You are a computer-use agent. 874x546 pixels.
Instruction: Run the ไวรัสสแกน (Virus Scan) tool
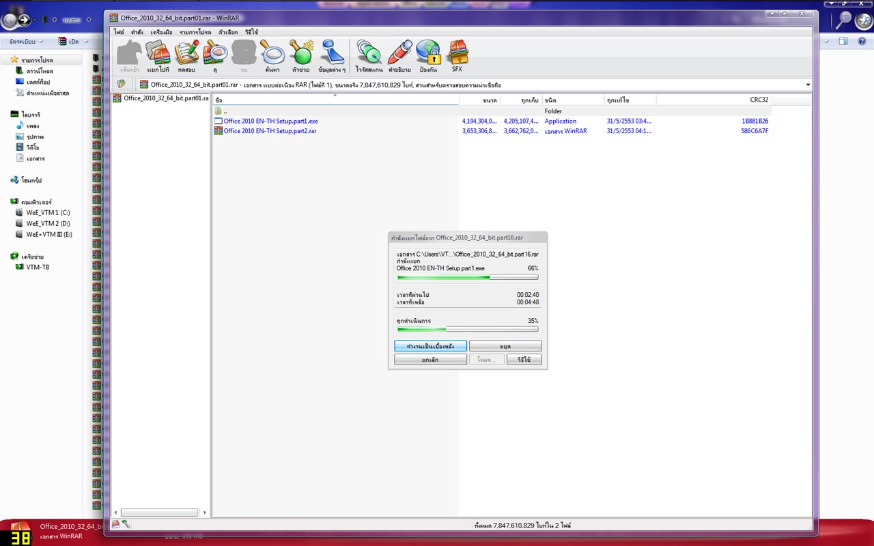click(x=369, y=56)
